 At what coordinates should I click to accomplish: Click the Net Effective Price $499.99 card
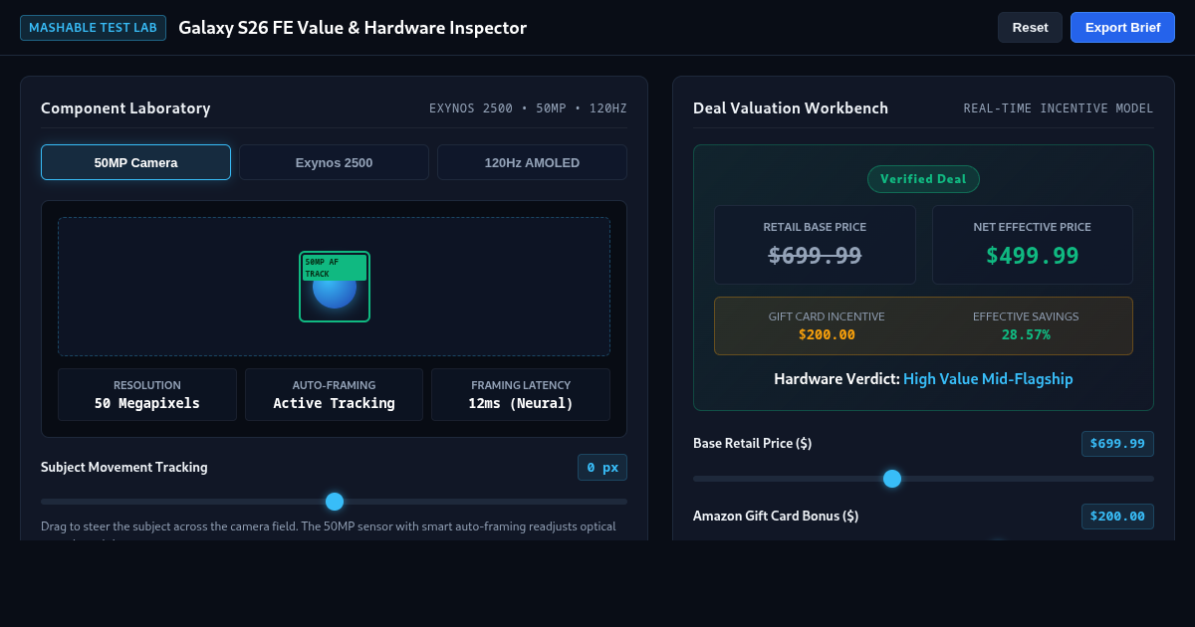(x=1032, y=245)
